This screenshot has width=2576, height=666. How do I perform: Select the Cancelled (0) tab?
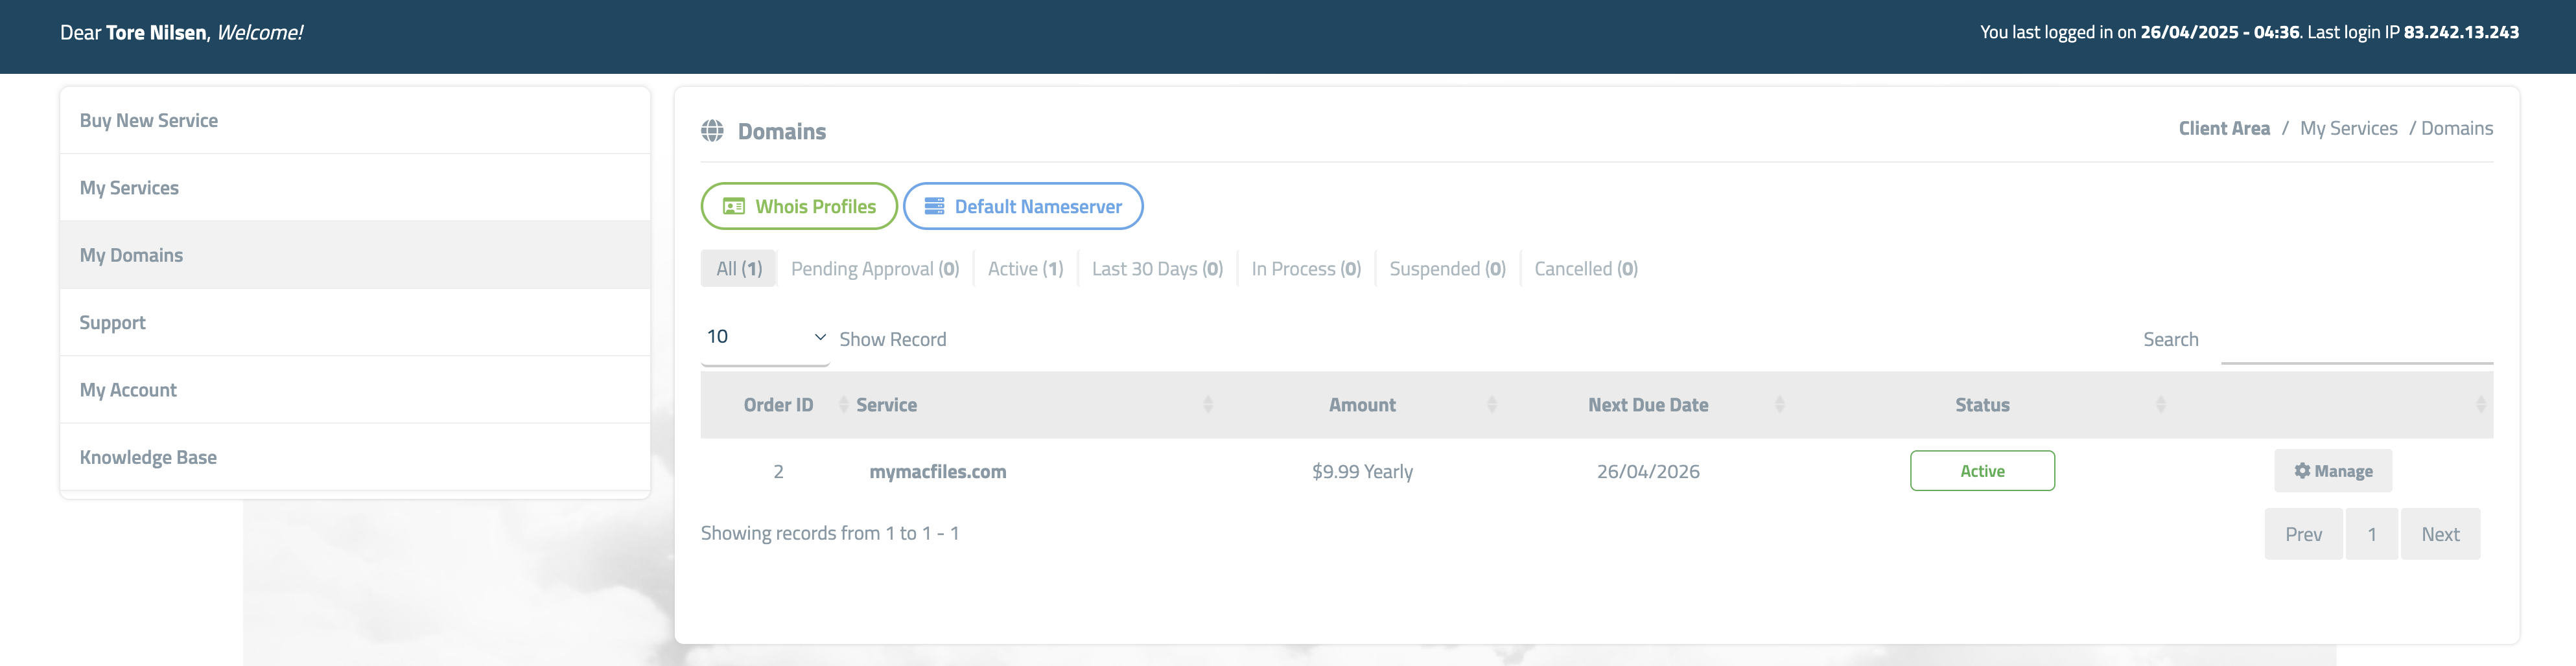[x=1586, y=269]
